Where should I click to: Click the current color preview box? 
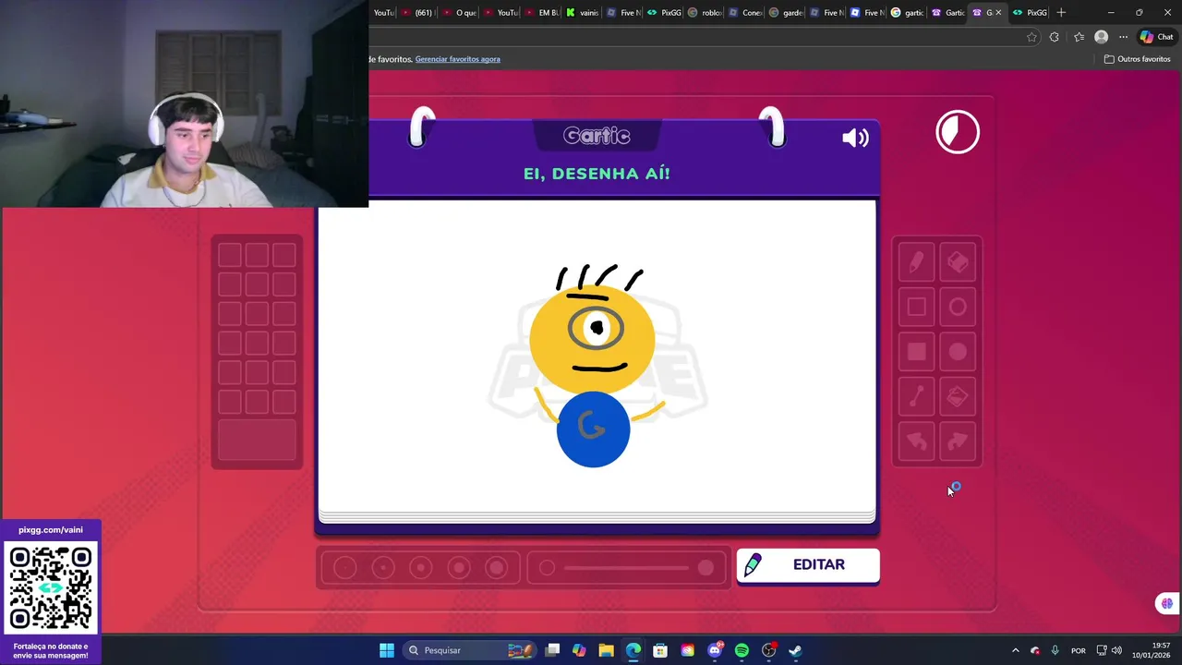click(x=258, y=440)
